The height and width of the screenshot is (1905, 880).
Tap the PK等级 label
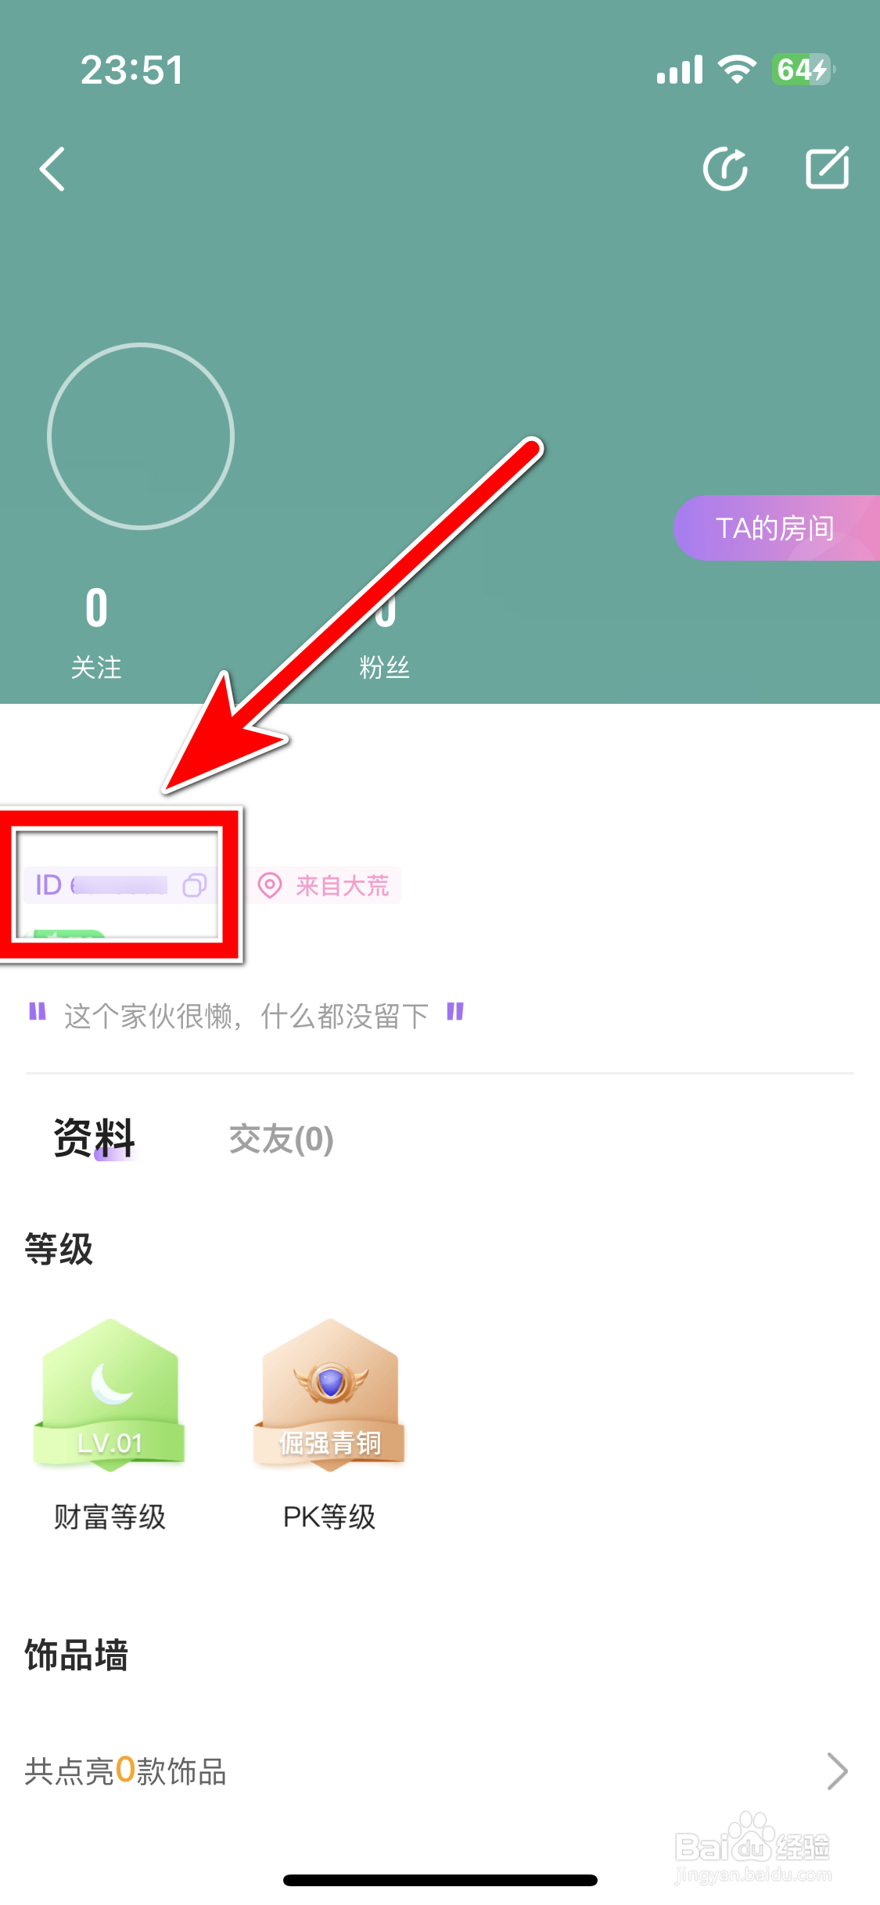coord(329,1516)
